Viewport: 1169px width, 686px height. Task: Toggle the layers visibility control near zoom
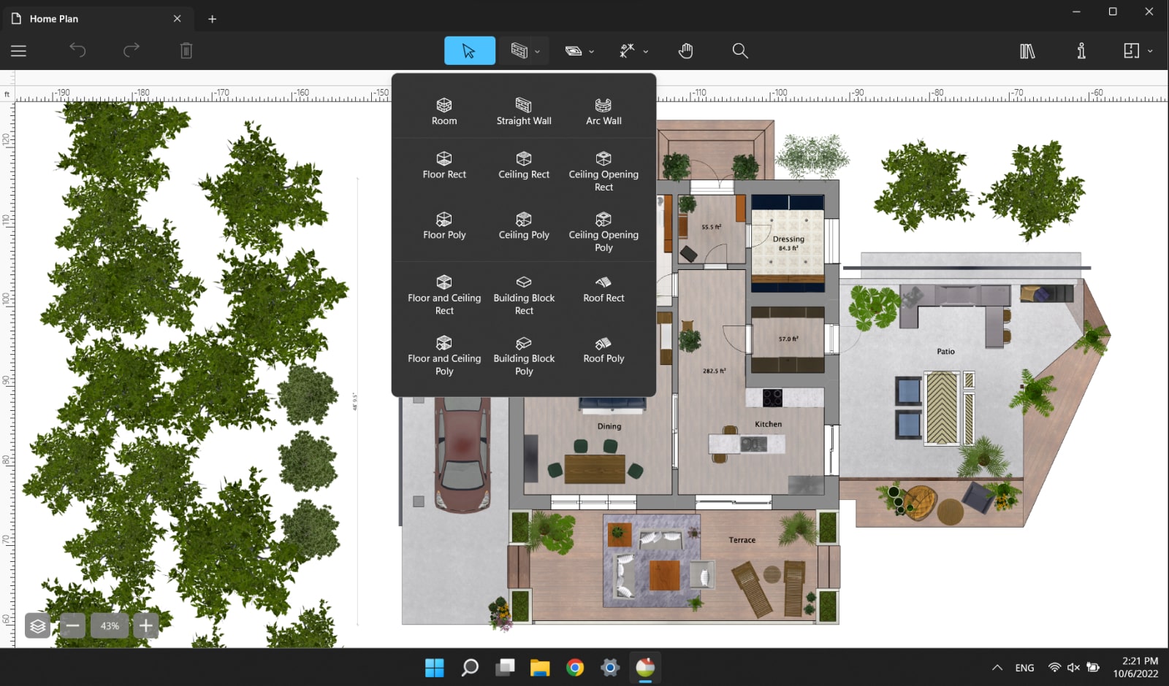37,625
